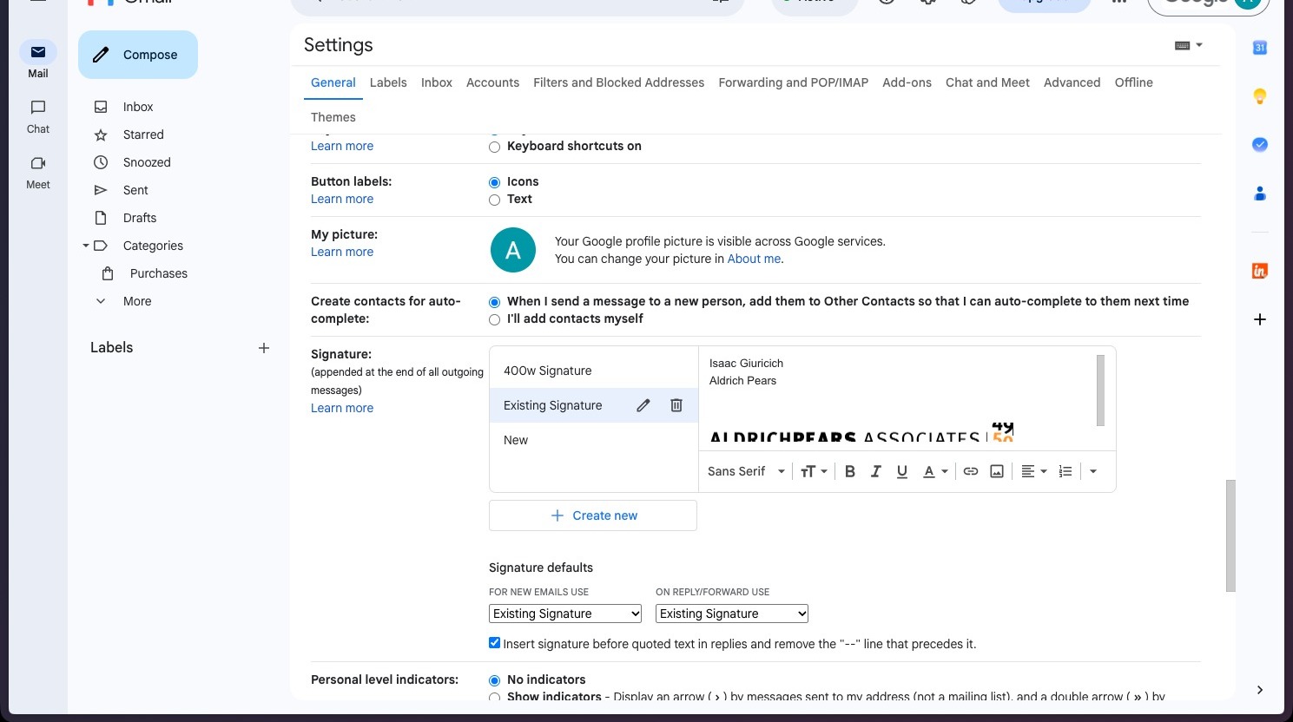
Task: Insert link icon in signature toolbar
Action: coord(971,471)
